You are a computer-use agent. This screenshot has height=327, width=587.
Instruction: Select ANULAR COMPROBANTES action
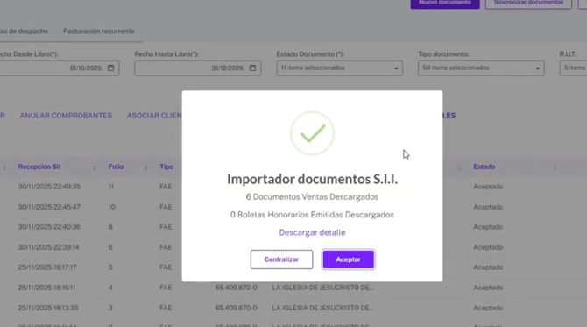pyautogui.click(x=66, y=116)
